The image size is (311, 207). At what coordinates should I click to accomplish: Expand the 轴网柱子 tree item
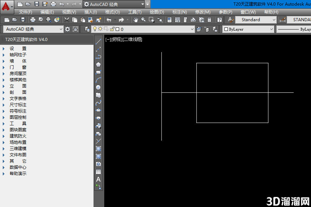click(3, 55)
